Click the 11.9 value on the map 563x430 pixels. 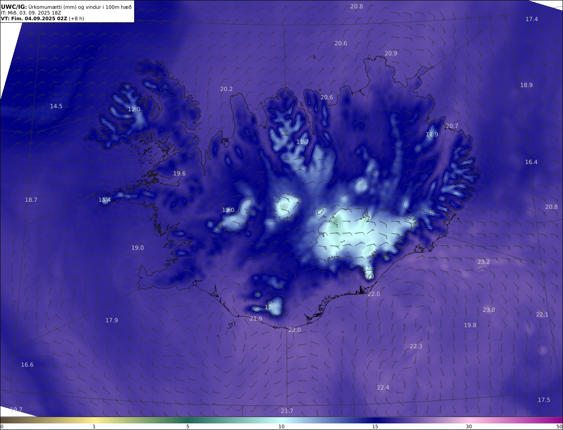click(x=432, y=135)
